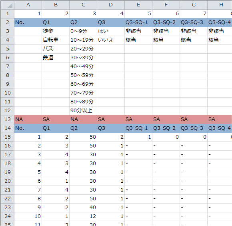The image size is (232, 226).
Task: Click 'No.' header cell in row 2
Action: pos(28,22)
